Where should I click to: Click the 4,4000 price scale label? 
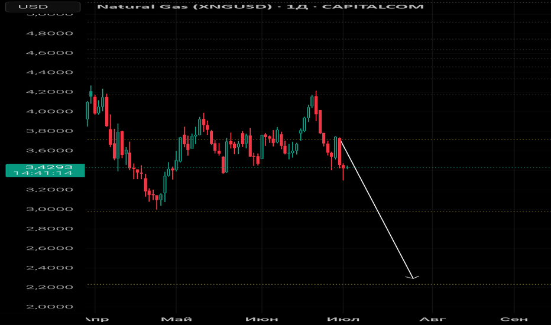click(50, 72)
